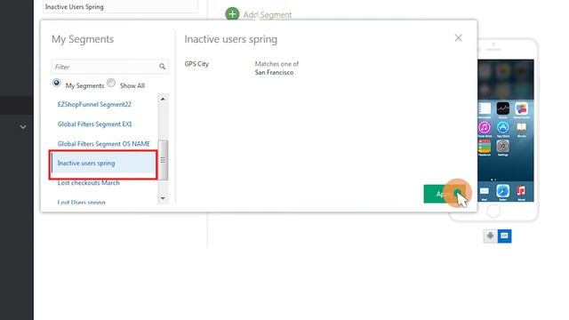Screen dimensions: 569x320
Task: Click the segment list scroll down arrow
Action: tap(163, 198)
